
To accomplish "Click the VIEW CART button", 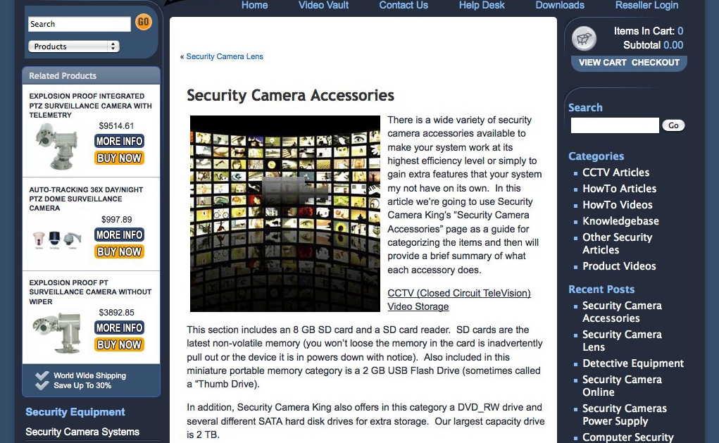I will pos(602,63).
